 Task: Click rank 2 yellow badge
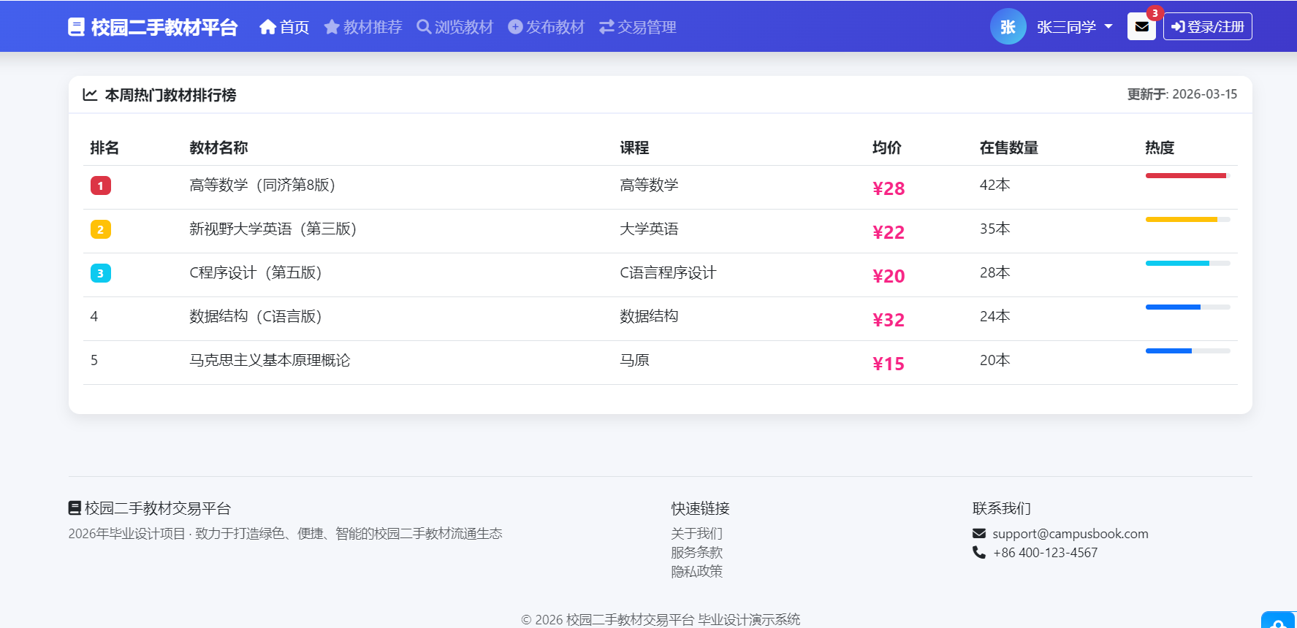pos(101,229)
